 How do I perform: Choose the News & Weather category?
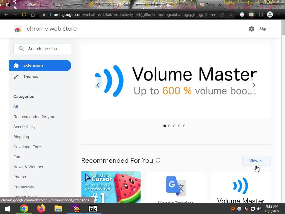tap(28, 167)
